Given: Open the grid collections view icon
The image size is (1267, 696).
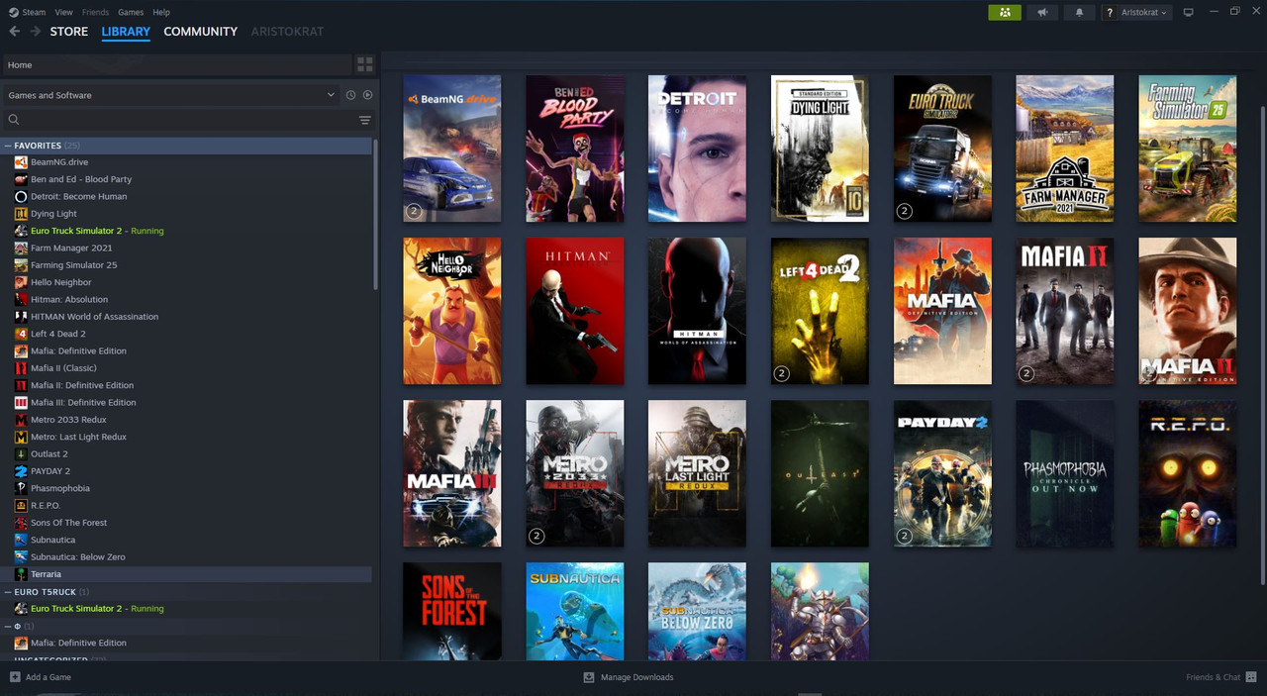Looking at the screenshot, I should point(365,64).
